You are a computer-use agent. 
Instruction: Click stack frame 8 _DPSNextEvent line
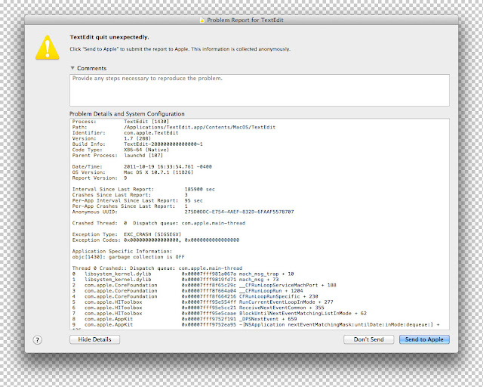[184, 319]
